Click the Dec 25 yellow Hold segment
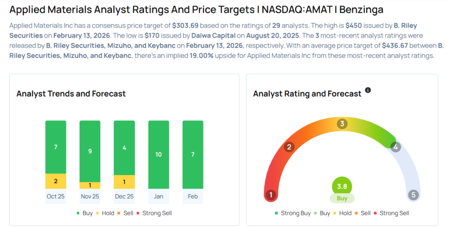The width and height of the screenshot is (449, 227). pyautogui.click(x=124, y=182)
